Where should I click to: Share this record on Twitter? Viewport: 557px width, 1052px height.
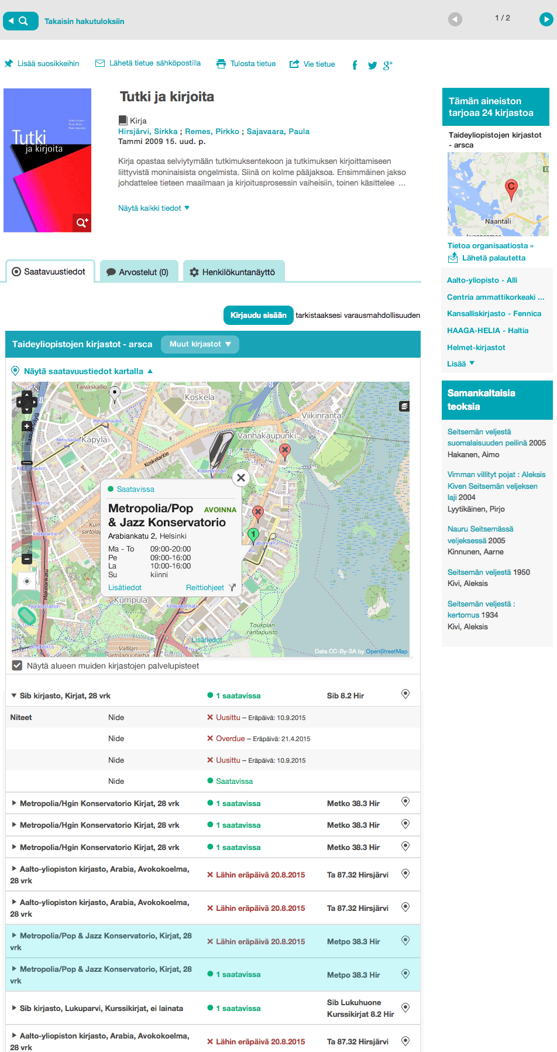point(372,65)
